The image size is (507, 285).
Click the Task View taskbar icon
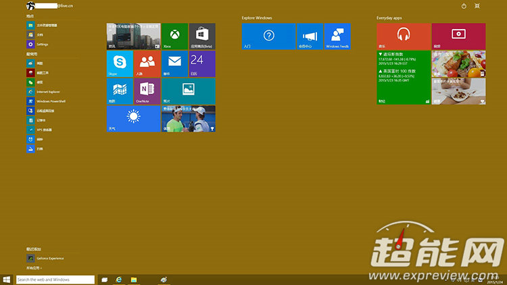105,280
